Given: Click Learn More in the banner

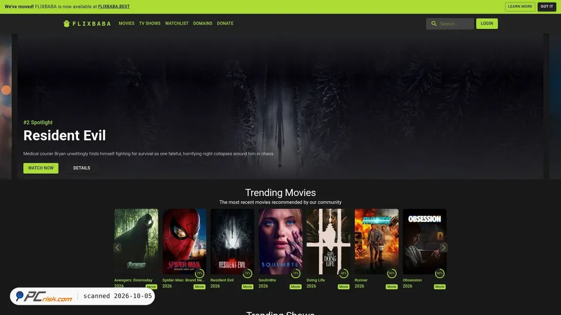Looking at the screenshot, I should (520, 7).
